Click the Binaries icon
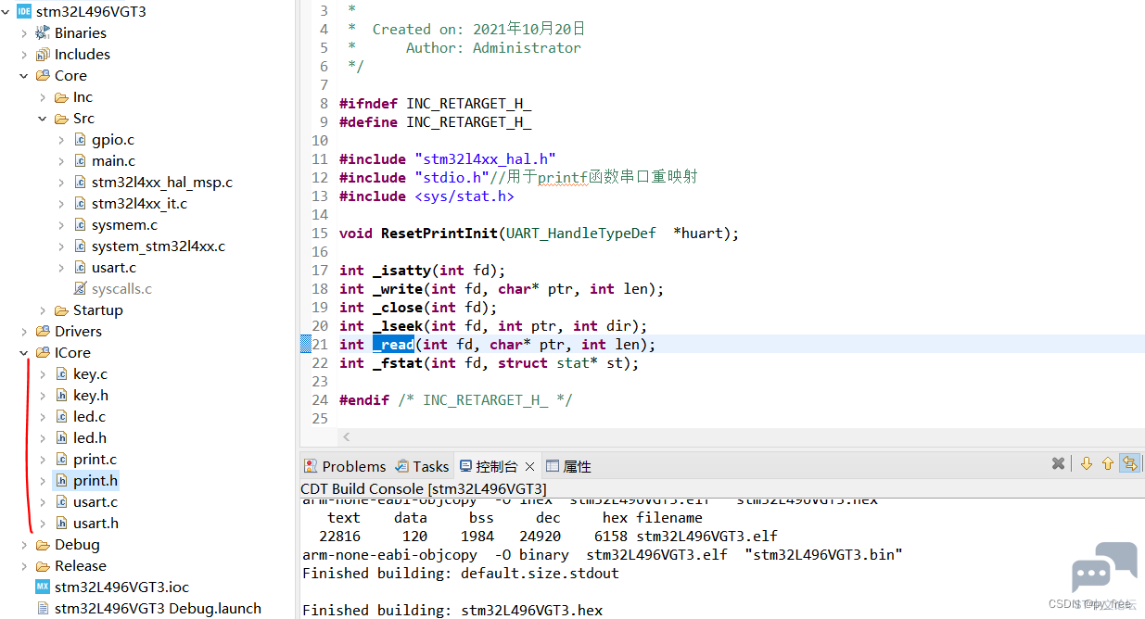This screenshot has width=1145, height=619. tap(43, 33)
